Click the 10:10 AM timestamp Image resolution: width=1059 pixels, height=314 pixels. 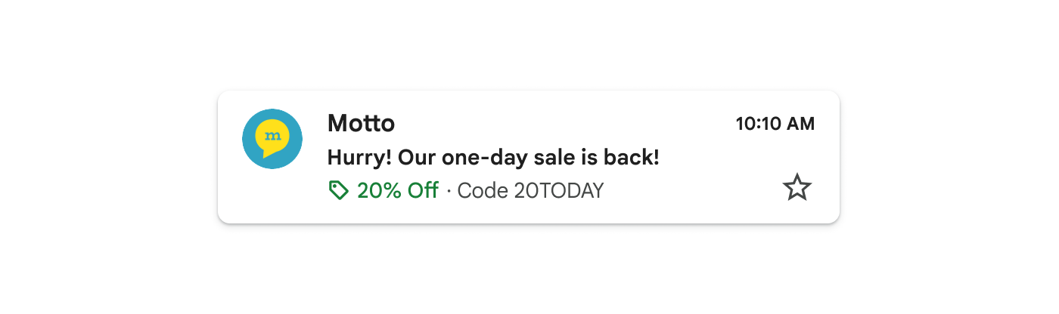[775, 124]
